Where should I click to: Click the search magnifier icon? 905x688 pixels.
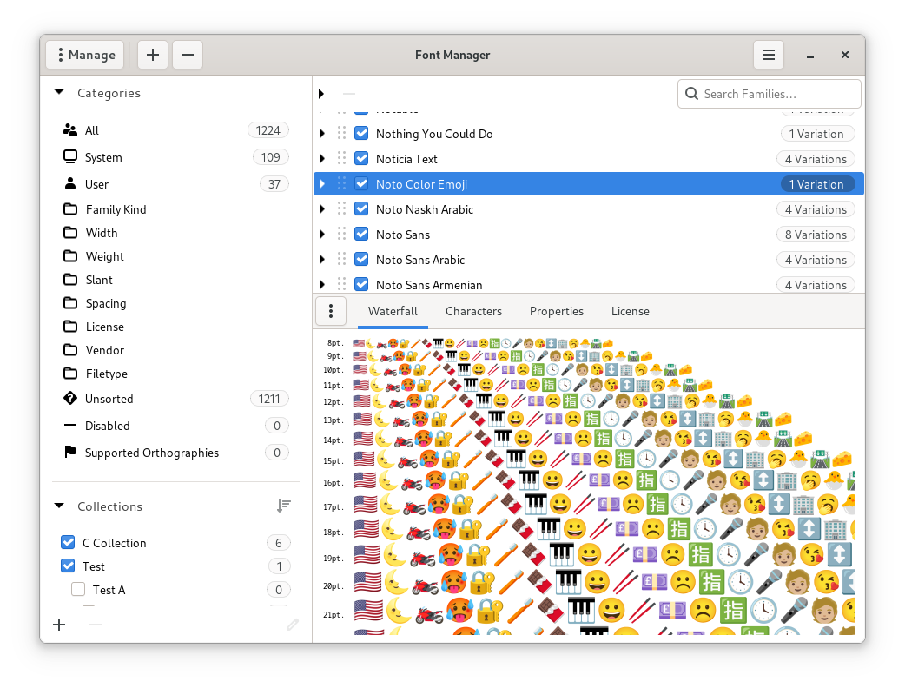[x=691, y=94]
